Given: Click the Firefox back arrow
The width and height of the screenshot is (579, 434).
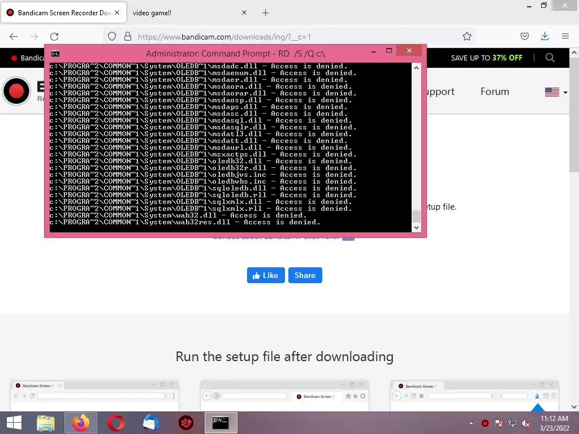Looking at the screenshot, I should coord(14,37).
